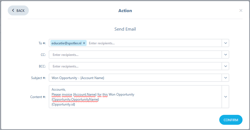This screenshot has width=250, height=130.
Task: Click the 'Action' dialog title
Action: click(125, 11)
